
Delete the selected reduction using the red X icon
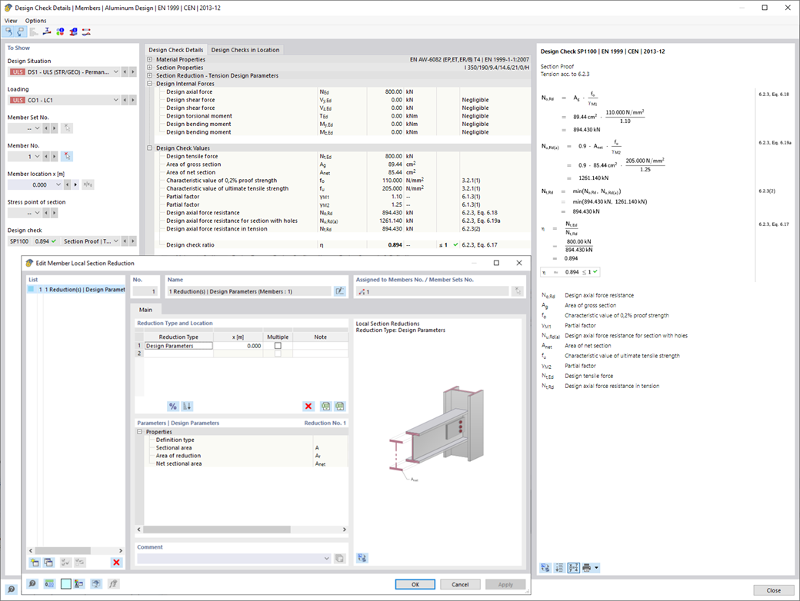pyautogui.click(x=308, y=406)
